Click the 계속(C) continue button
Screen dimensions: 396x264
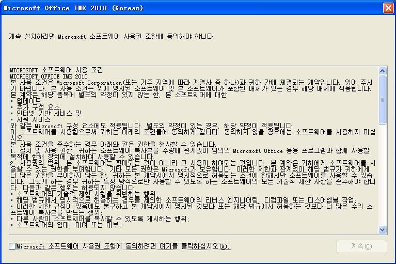point(361,246)
